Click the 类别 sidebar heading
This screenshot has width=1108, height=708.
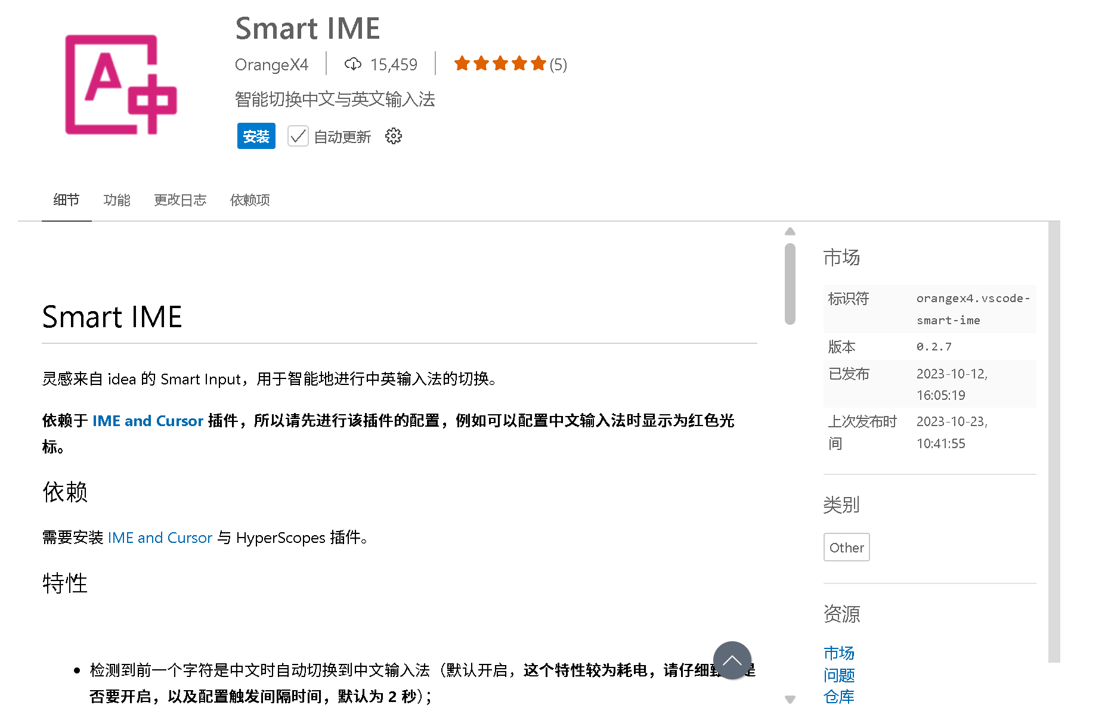click(841, 505)
